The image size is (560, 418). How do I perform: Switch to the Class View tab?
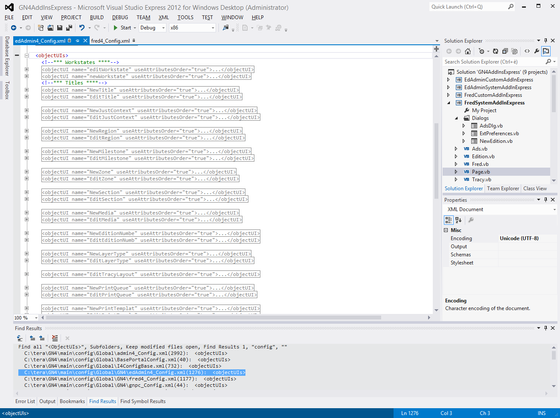pos(535,189)
